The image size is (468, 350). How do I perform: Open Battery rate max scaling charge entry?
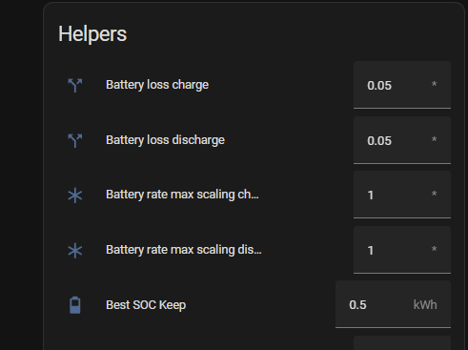tap(182, 195)
